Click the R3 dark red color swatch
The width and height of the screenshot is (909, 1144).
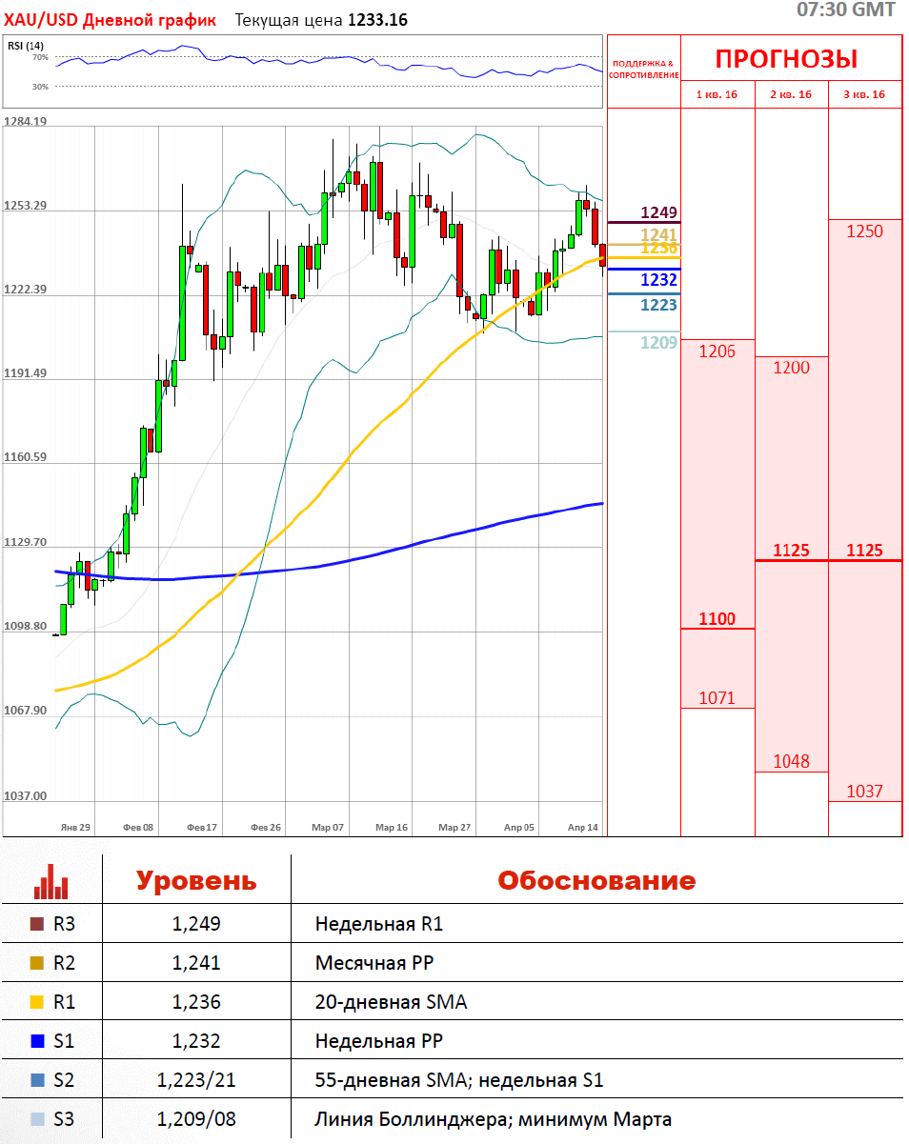(x=37, y=924)
